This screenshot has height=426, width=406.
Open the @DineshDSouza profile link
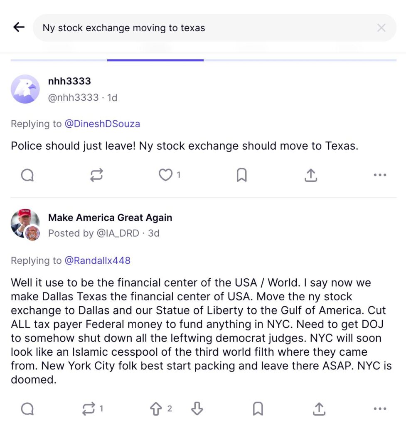102,124
